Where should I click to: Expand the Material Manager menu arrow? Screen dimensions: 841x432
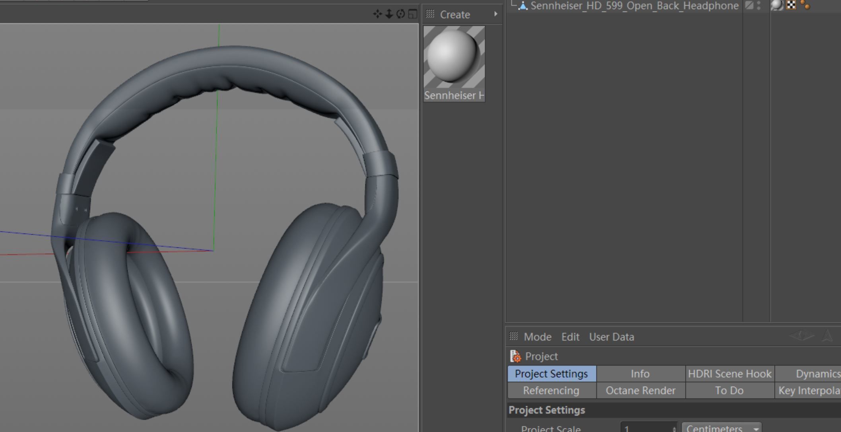pos(495,14)
